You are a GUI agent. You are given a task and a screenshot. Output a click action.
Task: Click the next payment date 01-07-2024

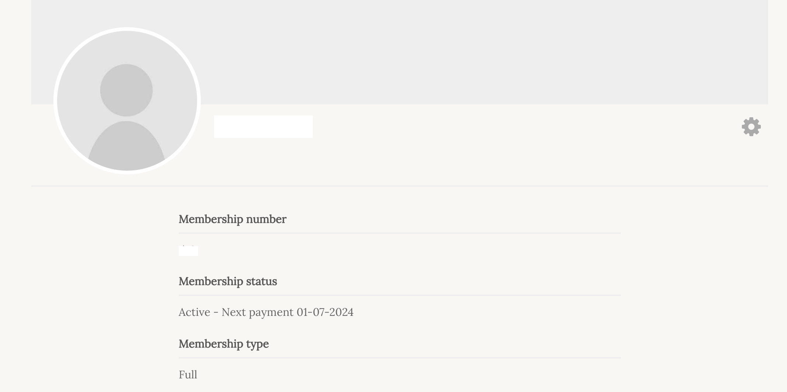pyautogui.click(x=325, y=312)
